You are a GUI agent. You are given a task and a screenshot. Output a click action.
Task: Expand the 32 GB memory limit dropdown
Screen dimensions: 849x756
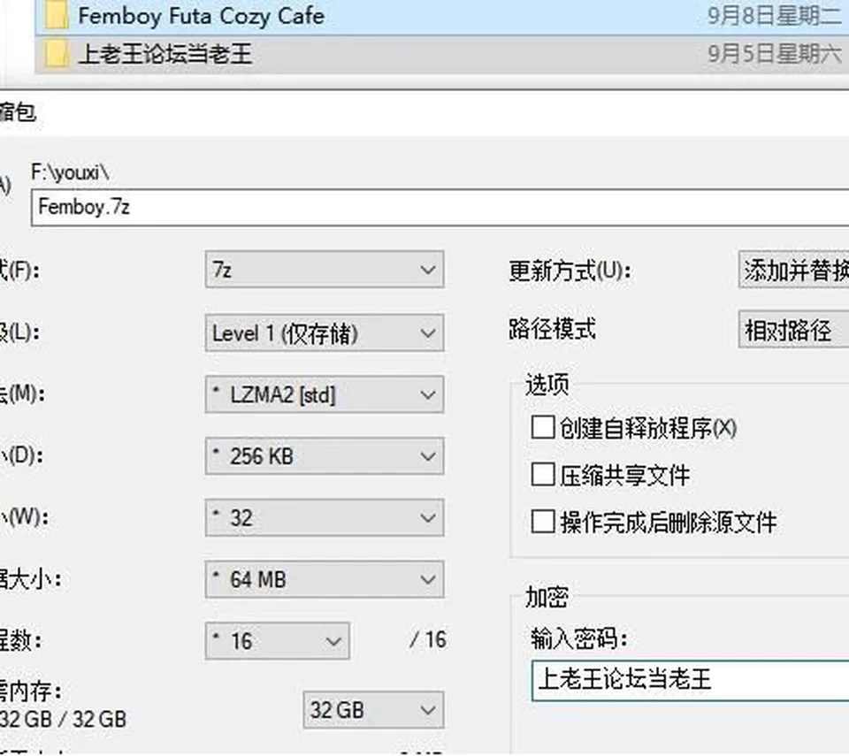coord(373,710)
